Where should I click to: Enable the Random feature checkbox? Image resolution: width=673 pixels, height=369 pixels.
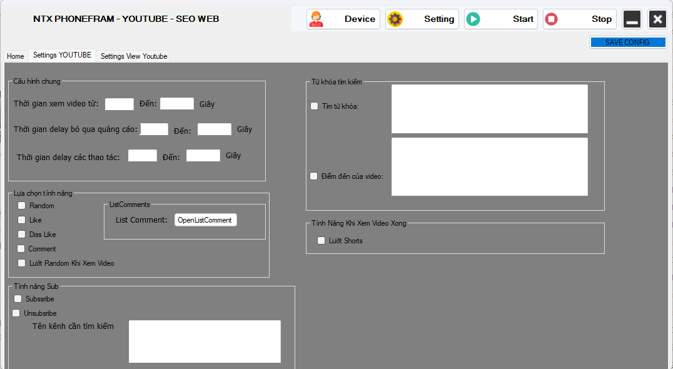pyautogui.click(x=22, y=205)
